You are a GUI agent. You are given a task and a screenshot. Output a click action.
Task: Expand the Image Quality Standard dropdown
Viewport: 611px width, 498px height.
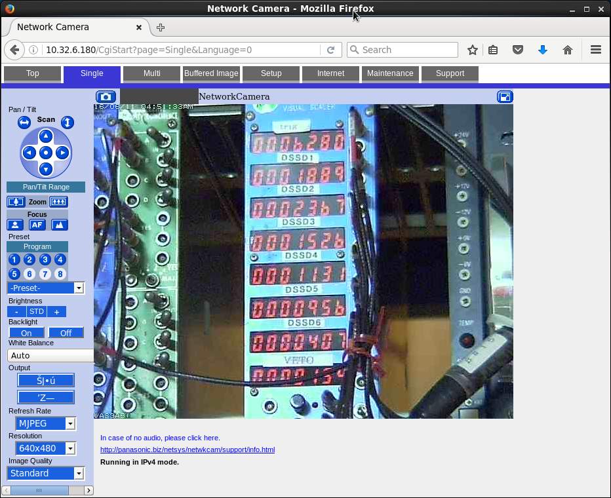(x=46, y=473)
